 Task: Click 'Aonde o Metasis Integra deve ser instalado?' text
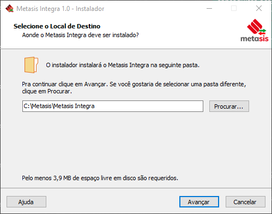(80, 35)
